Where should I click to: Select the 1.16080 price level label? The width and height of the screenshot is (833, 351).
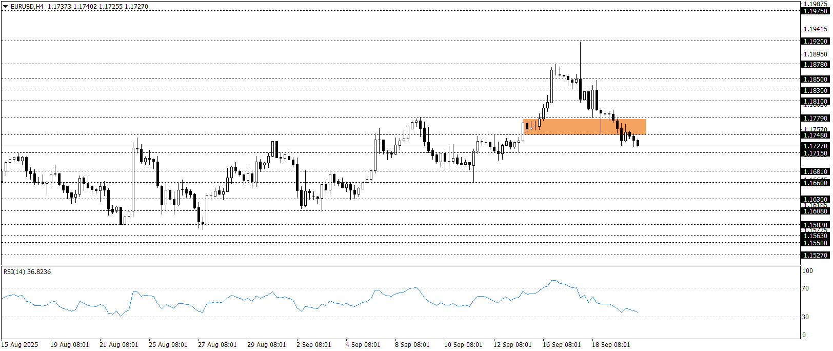click(x=815, y=211)
